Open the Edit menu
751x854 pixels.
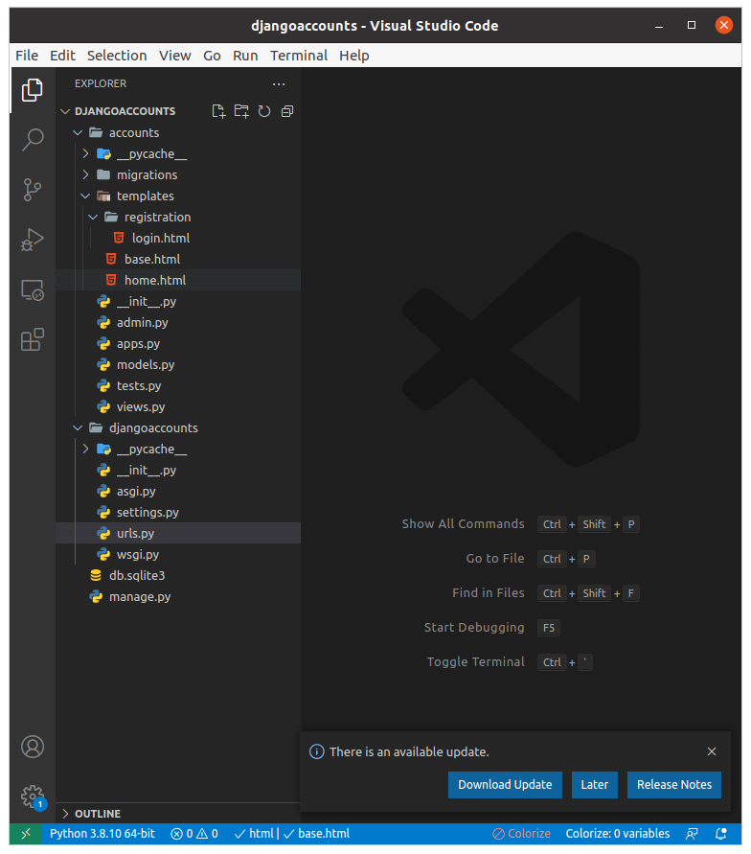(x=62, y=56)
